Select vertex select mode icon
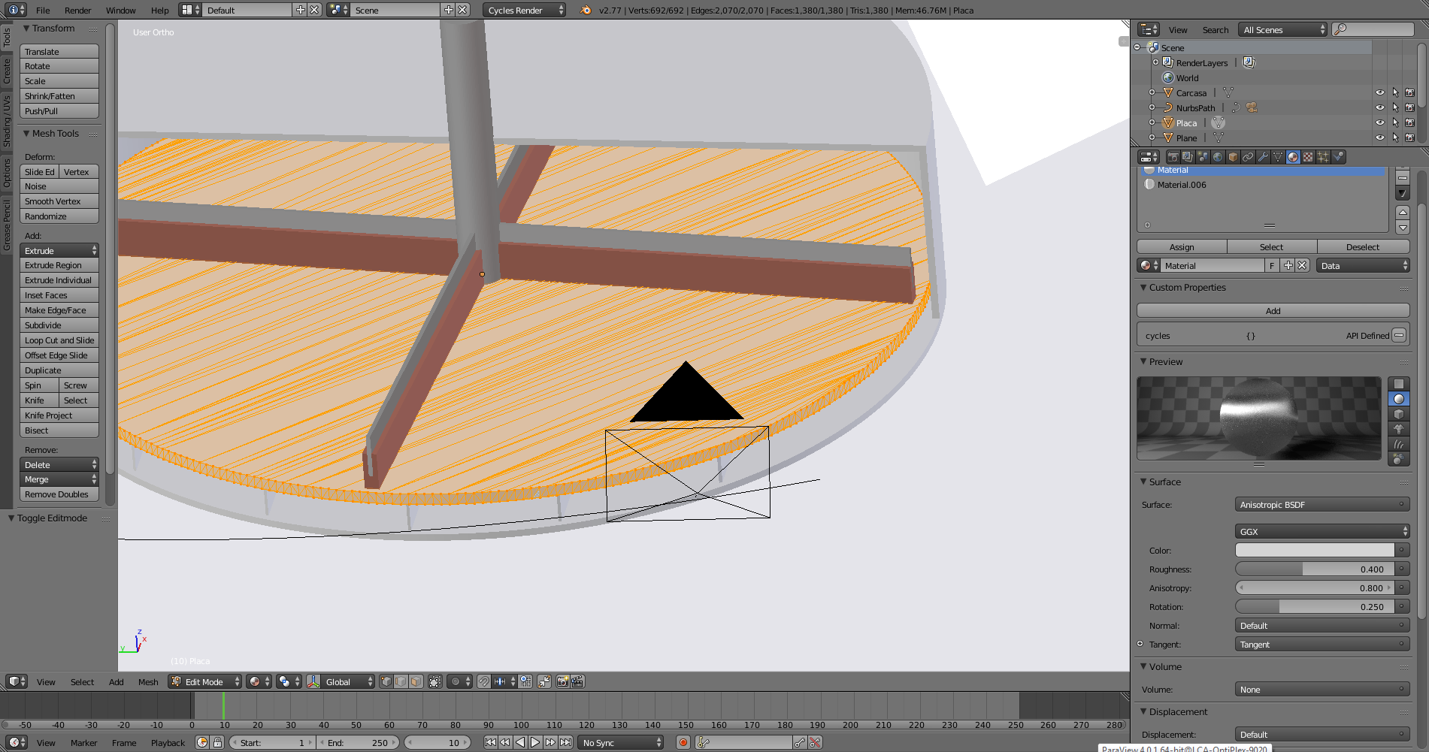This screenshot has height=752, width=1429. coord(386,681)
